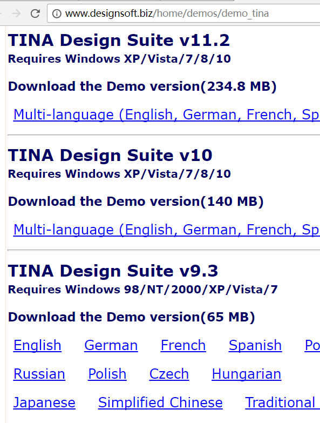
Task: Open the Czech v9.3 demo link
Action: [169, 374]
